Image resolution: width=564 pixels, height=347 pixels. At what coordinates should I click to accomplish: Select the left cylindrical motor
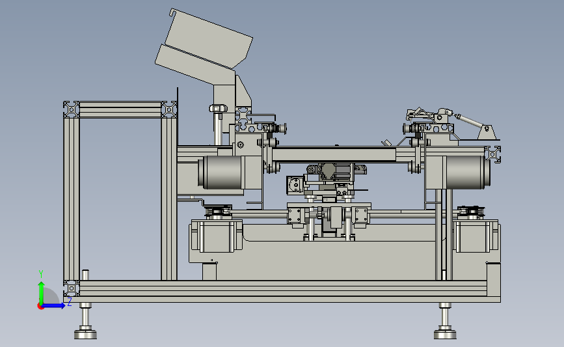pyautogui.click(x=220, y=173)
